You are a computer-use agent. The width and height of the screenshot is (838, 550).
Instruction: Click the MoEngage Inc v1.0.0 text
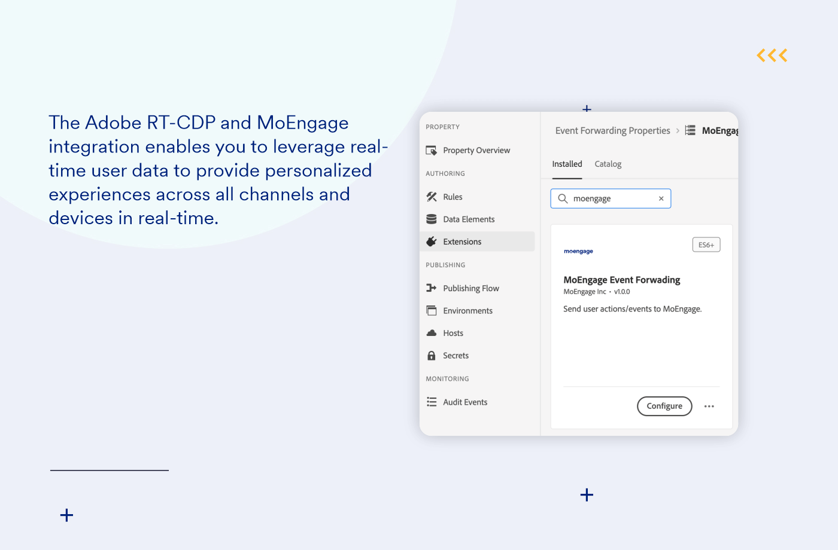click(x=596, y=292)
